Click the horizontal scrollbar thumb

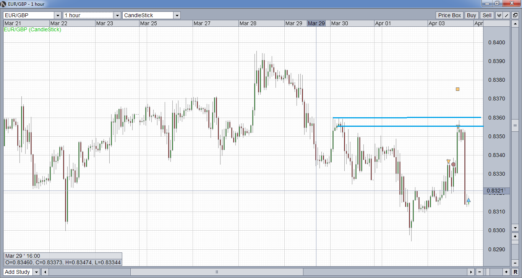point(217,272)
